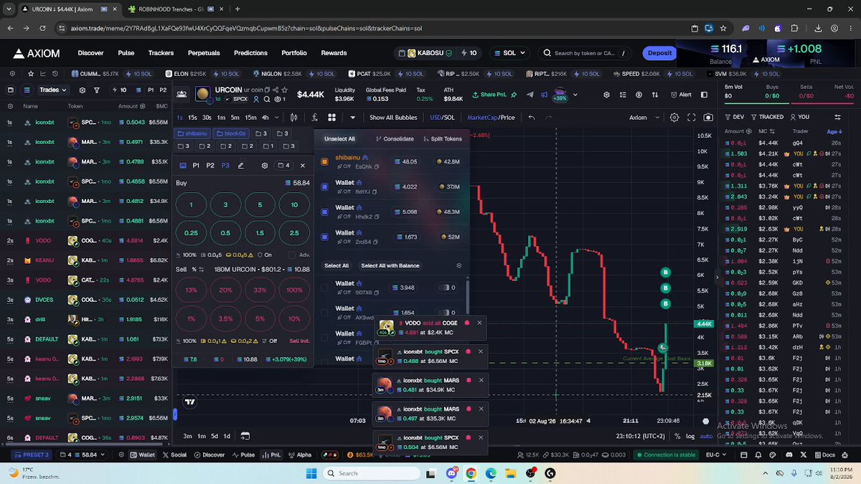Open wallet list settings gear icon
The image size is (861, 484).
coord(459,265)
